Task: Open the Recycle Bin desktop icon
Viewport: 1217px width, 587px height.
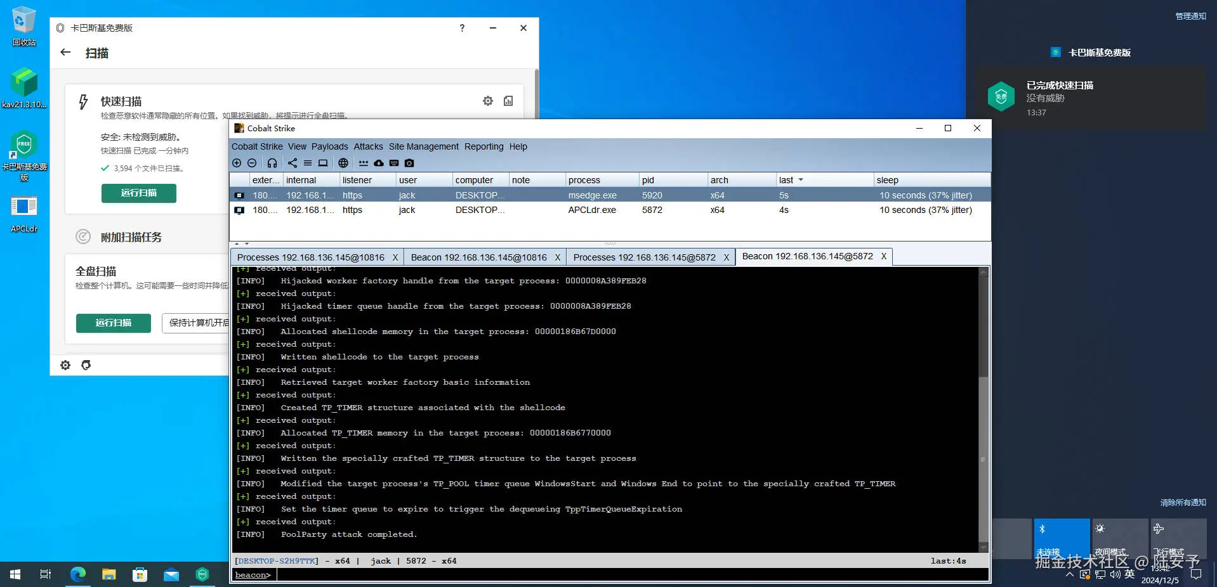Action: point(24,27)
